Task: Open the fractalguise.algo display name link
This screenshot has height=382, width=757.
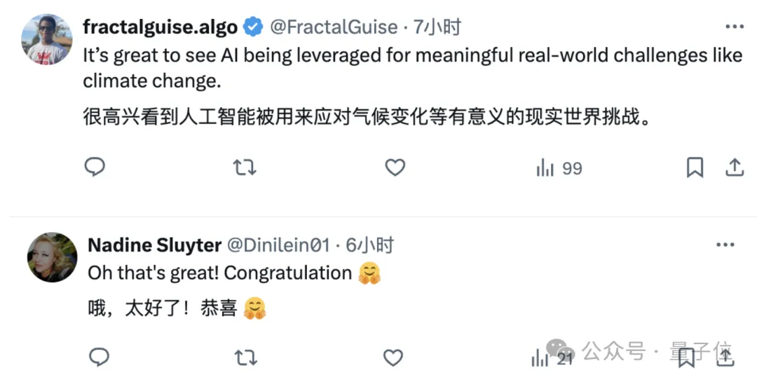Action: click(x=161, y=27)
